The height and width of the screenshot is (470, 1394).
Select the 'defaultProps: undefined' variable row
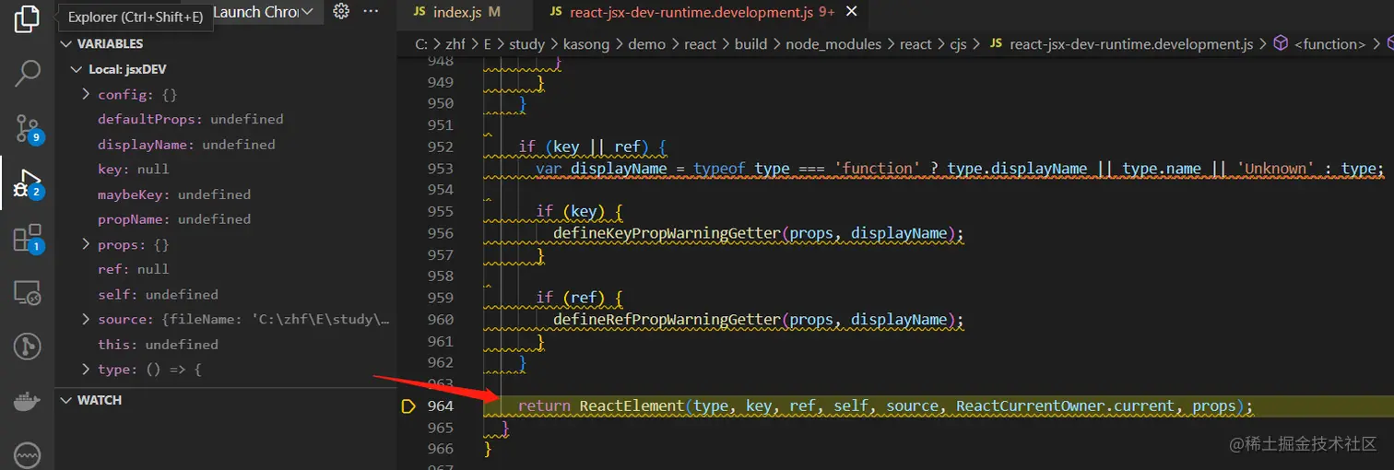pos(226,120)
